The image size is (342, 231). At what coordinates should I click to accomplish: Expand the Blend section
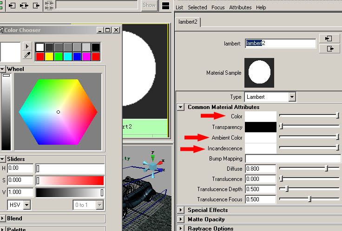[x=2, y=218]
